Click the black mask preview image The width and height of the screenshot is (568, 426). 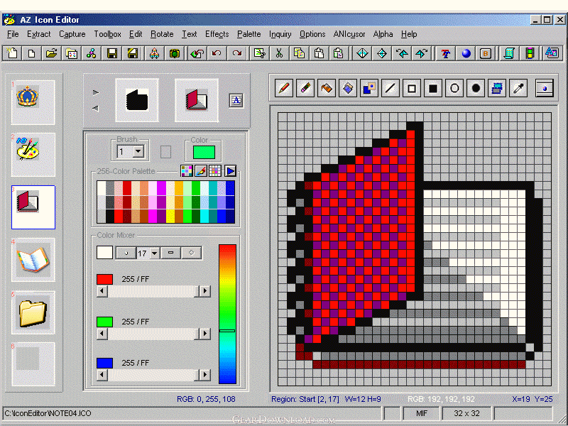click(137, 100)
